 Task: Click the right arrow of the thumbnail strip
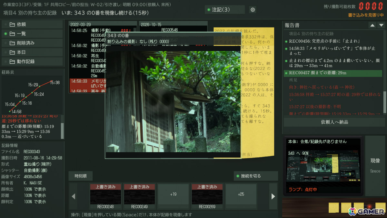(273, 196)
